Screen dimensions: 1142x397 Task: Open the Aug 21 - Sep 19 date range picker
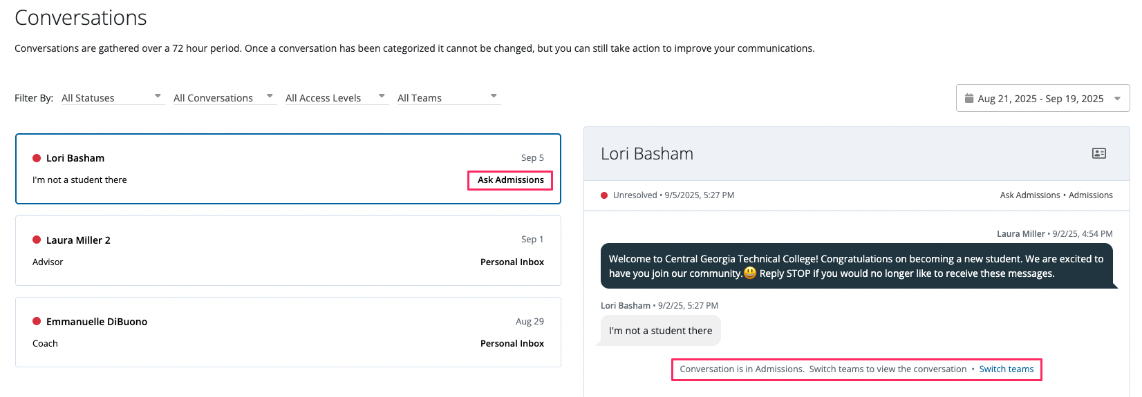click(x=1042, y=98)
